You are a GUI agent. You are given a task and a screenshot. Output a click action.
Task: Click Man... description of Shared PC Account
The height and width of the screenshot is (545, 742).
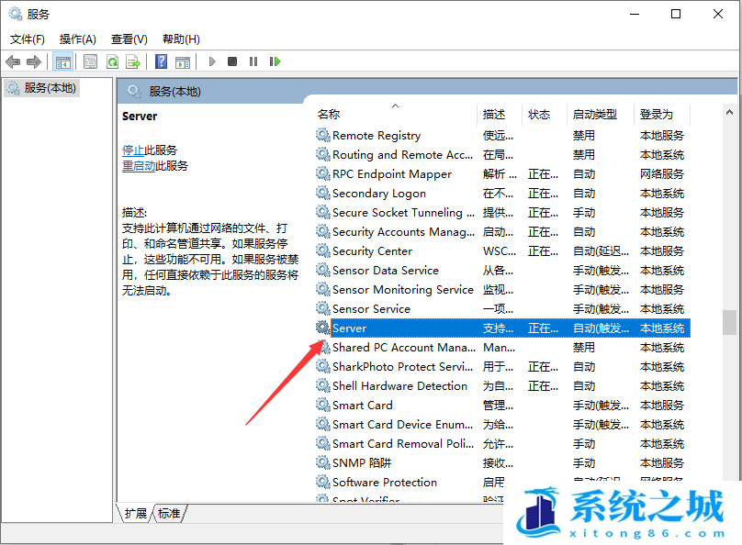coord(499,347)
